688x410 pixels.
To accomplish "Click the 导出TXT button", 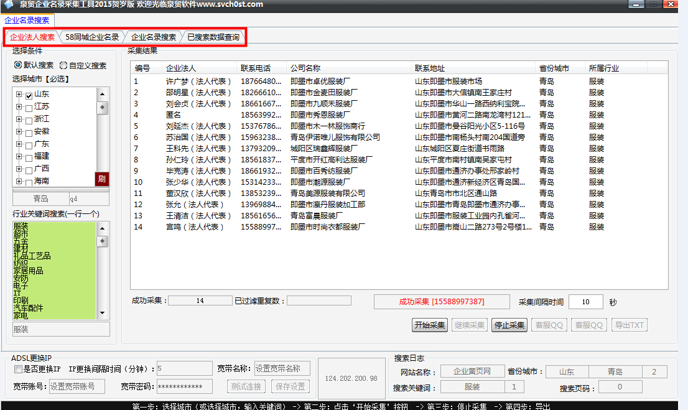I will 629,325.
